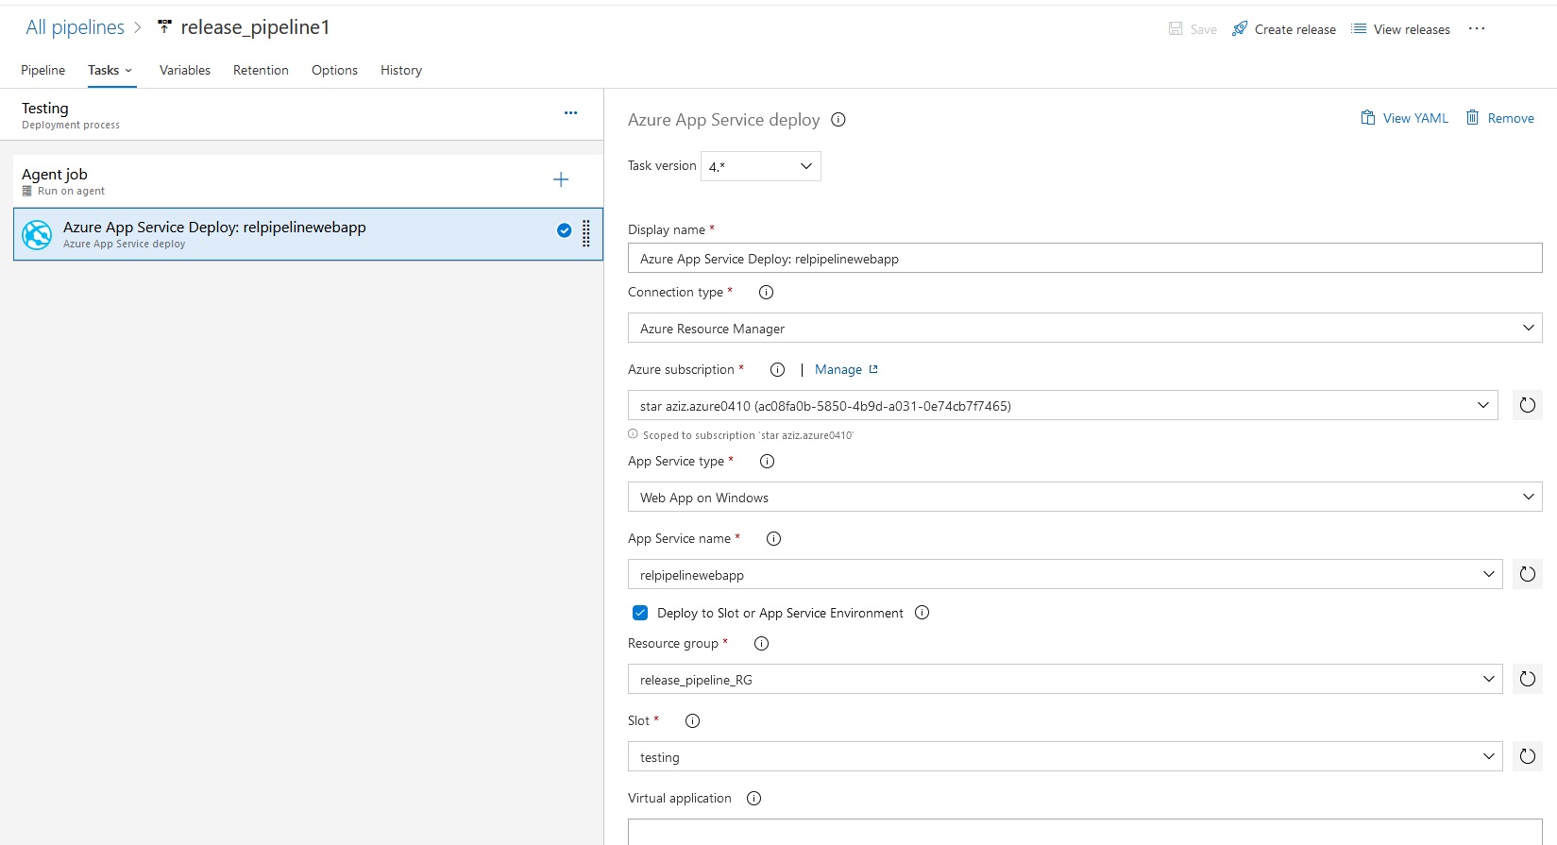Screen dimensions: 1557x845
Task: Refresh the Resource group list
Action: pos(1528,679)
